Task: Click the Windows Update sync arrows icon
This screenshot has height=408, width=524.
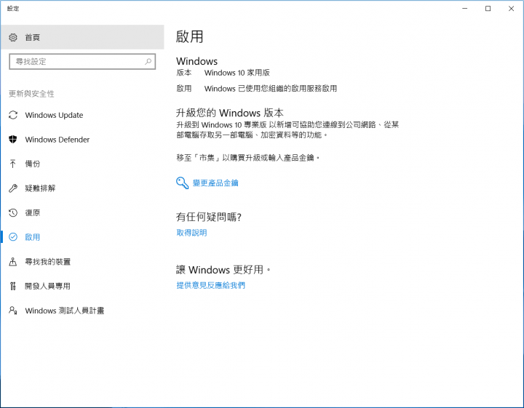Action: [x=13, y=115]
